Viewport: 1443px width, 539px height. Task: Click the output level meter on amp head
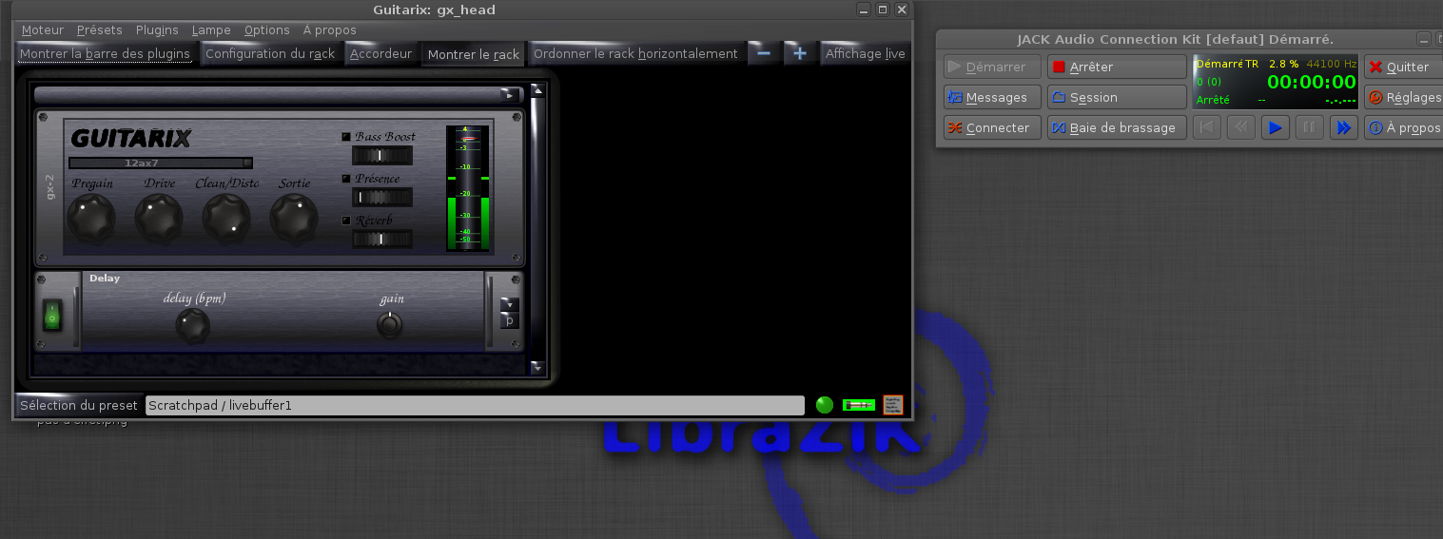467,188
